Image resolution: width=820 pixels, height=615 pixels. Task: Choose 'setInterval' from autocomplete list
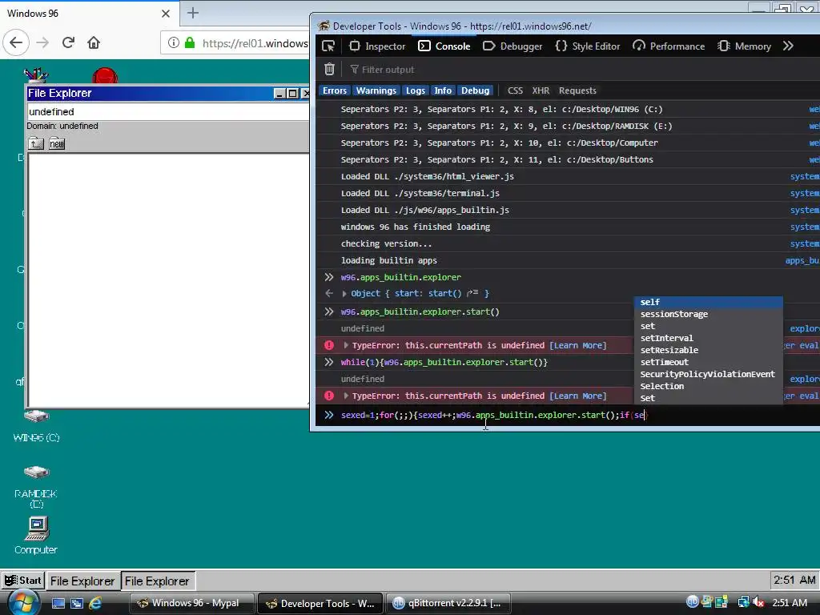coord(708,339)
